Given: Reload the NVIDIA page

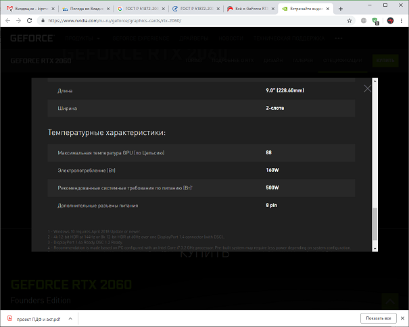Looking at the screenshot, I should [x=29, y=20].
